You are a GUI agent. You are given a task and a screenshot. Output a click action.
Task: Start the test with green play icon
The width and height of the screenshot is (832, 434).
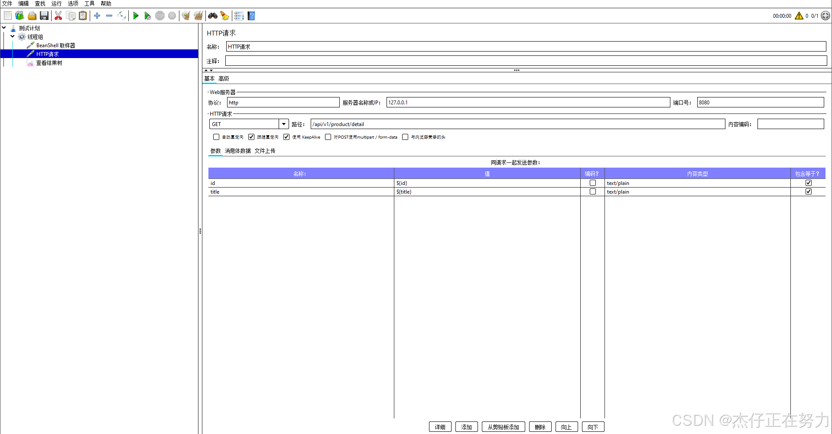click(136, 16)
